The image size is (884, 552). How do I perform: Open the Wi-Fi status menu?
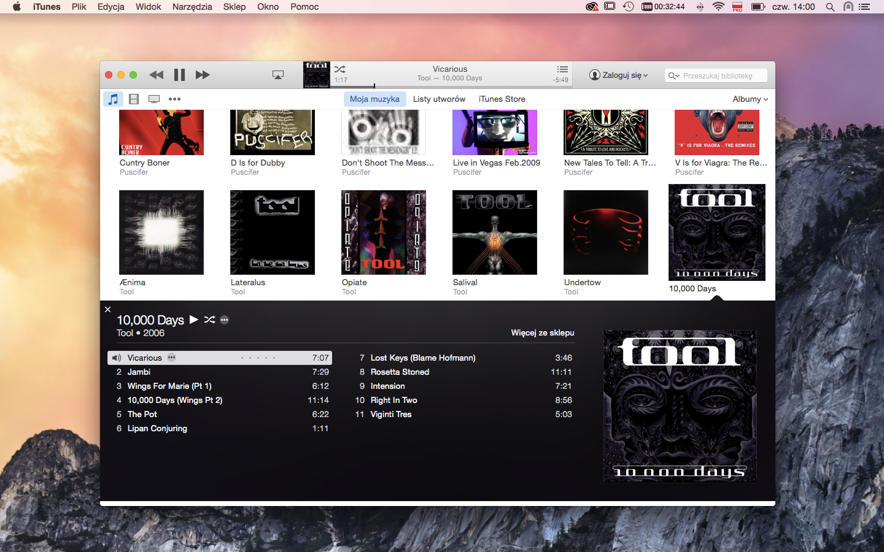718,7
